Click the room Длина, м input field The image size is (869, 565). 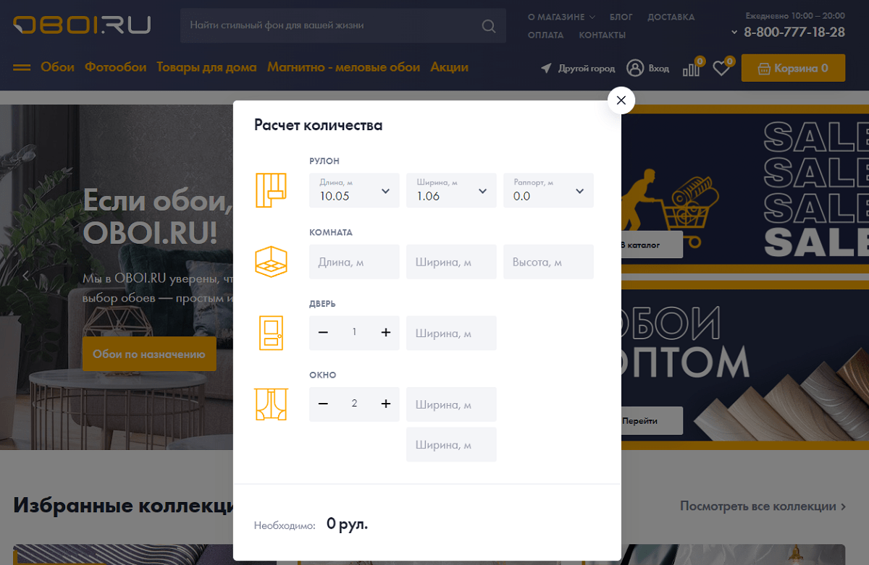(x=354, y=261)
